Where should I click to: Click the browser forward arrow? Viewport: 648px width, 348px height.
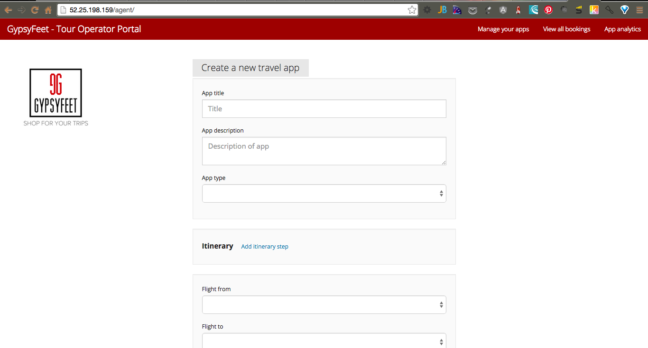click(x=21, y=9)
